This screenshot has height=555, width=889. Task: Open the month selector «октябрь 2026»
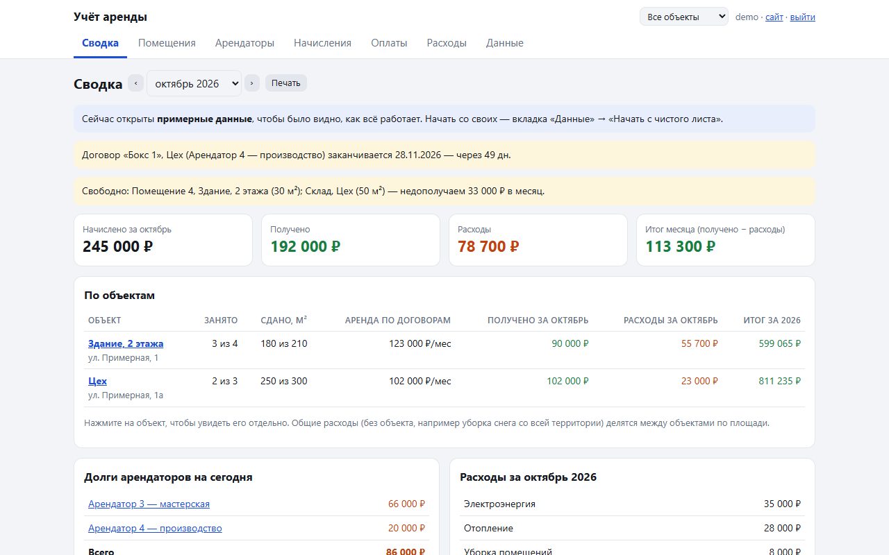(194, 83)
